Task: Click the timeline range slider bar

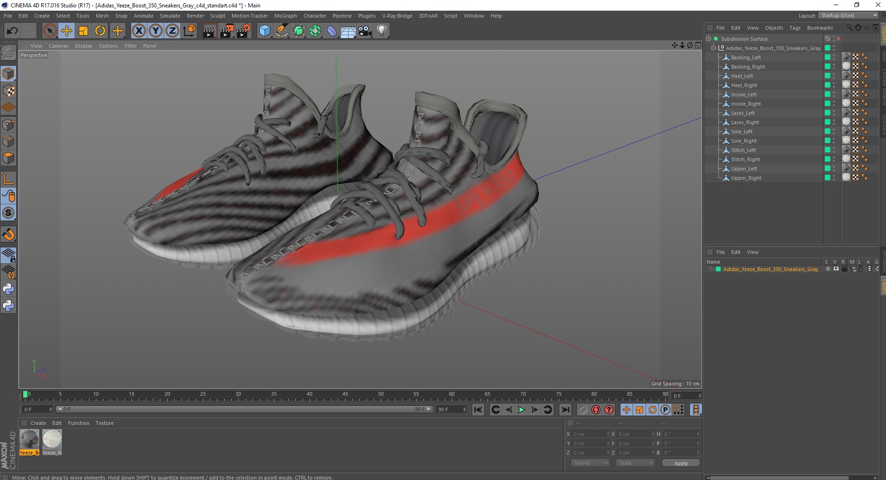Action: tap(245, 409)
